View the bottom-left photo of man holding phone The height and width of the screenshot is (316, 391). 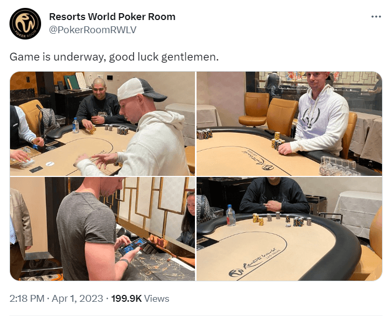pos(102,229)
